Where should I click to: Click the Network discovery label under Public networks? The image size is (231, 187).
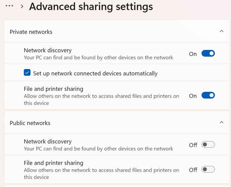coord(48,141)
